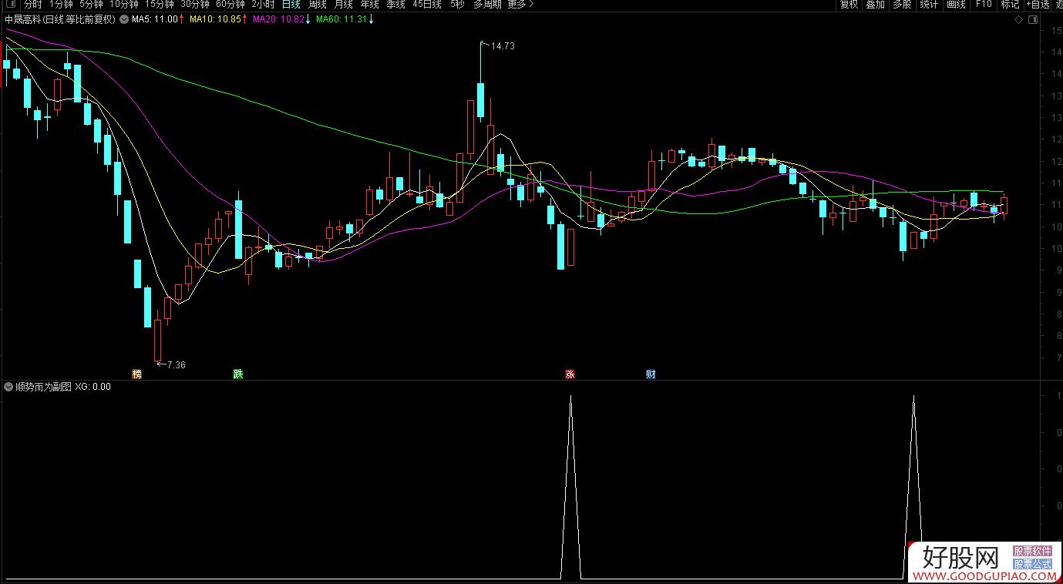Click the 复权 button
The width and height of the screenshot is (1063, 584).
pyautogui.click(x=849, y=5)
